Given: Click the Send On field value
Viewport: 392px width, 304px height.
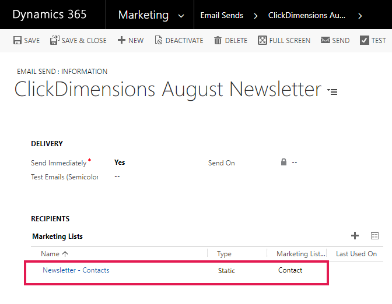Looking at the screenshot, I should point(295,162).
